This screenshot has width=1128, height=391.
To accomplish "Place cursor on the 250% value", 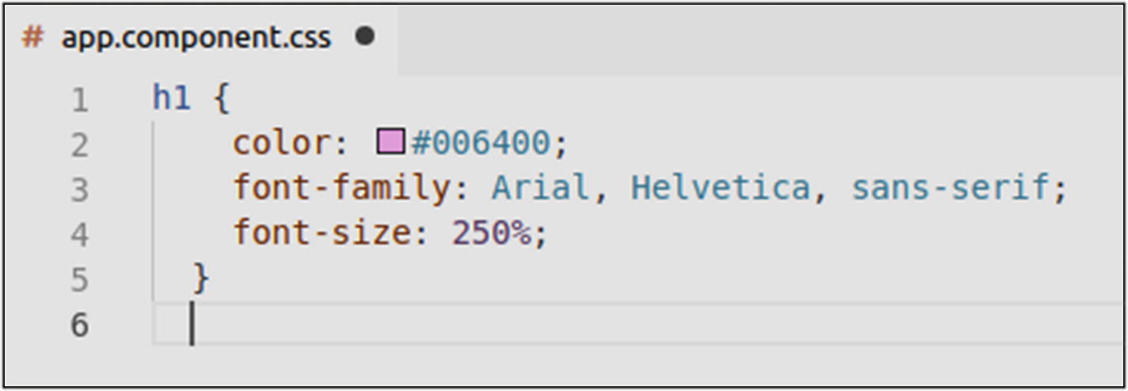I will click(x=491, y=233).
